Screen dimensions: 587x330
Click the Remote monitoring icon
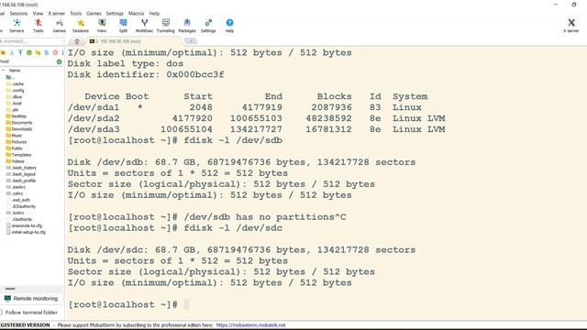7,298
